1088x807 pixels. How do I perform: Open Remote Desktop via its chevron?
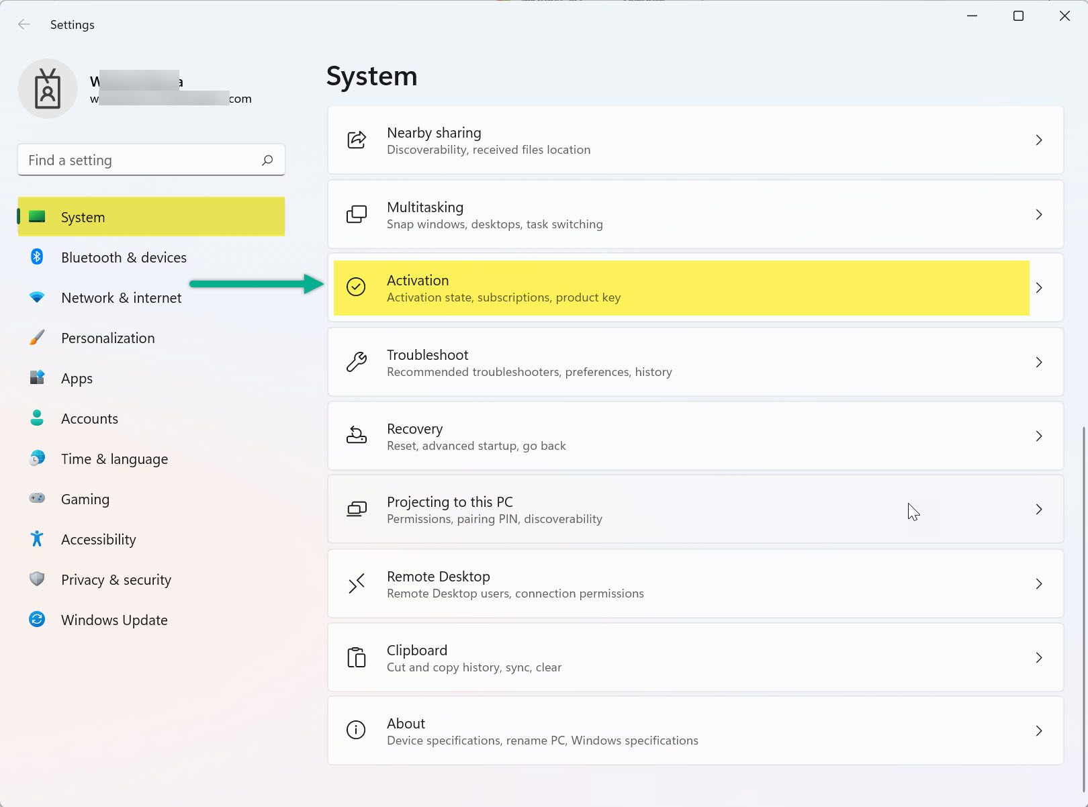point(1039,583)
